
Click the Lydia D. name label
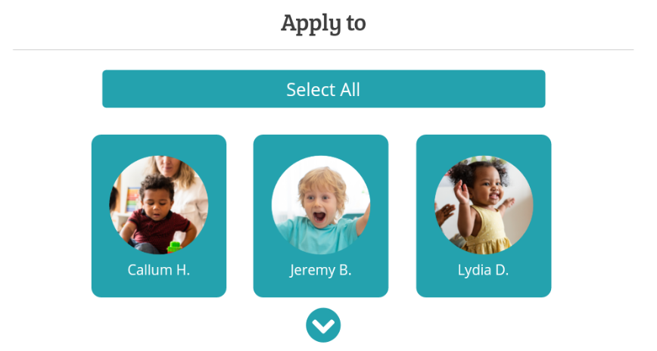tap(483, 270)
